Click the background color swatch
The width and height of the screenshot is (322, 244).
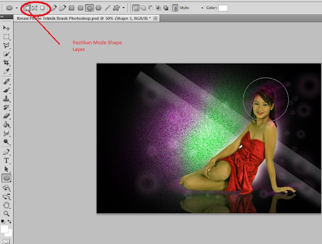[x=10, y=234]
